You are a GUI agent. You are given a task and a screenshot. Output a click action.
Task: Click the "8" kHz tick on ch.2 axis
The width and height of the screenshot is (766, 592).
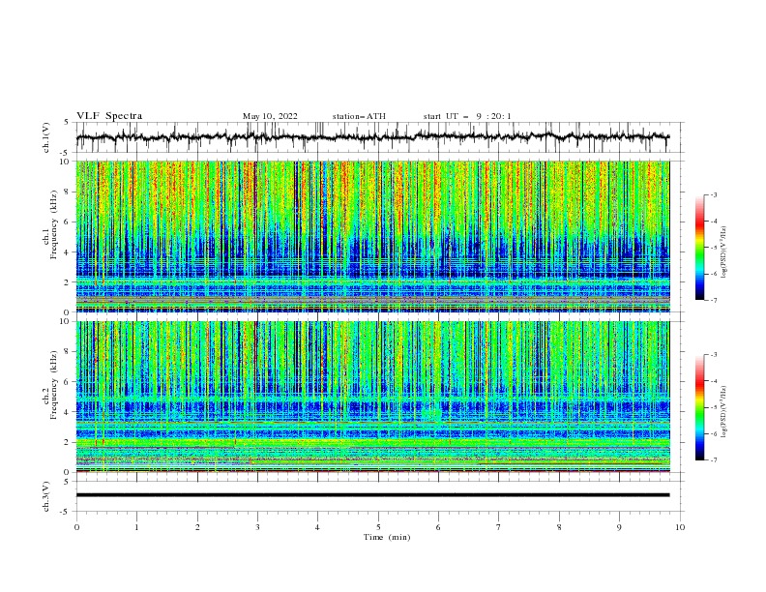[68, 352]
